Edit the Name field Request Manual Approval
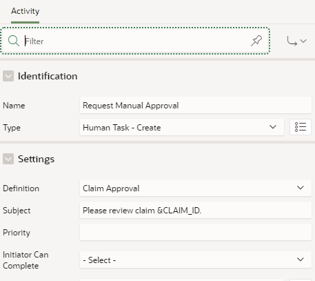Screen dimensions: 315x281 (196, 105)
